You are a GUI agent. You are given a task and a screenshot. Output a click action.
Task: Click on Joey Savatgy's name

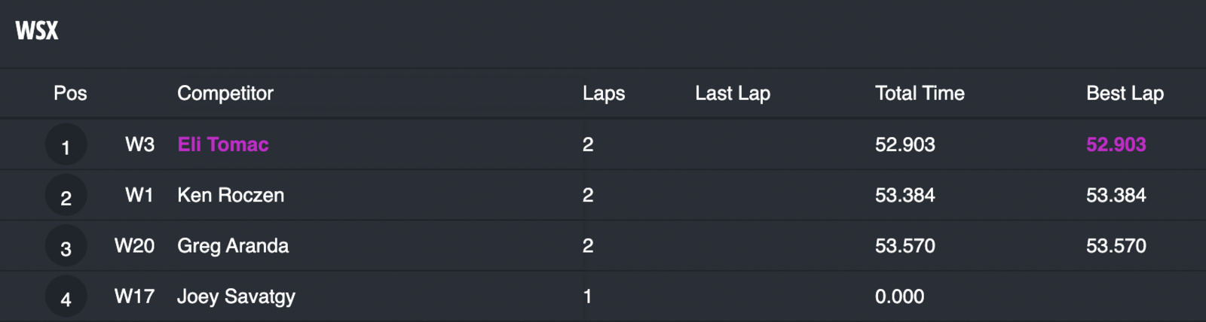[x=236, y=296]
